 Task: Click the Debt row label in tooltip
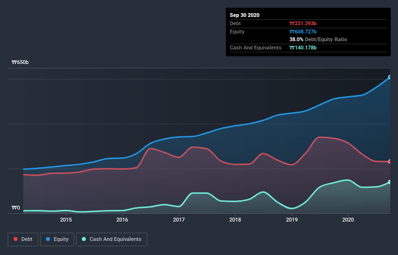(x=235, y=23)
